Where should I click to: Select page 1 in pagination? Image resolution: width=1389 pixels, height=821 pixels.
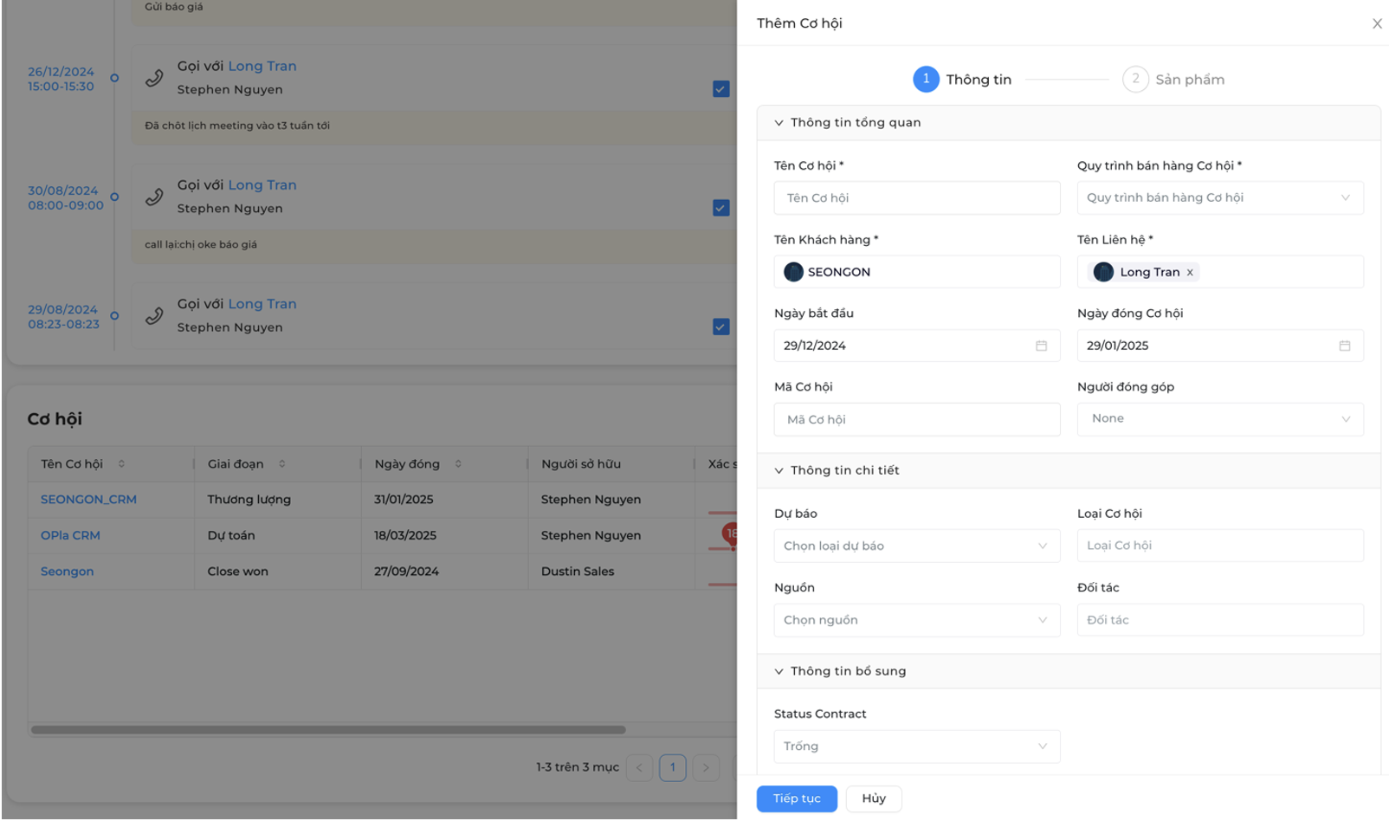(x=672, y=767)
